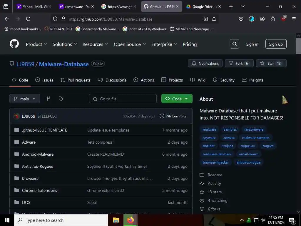Expand the Product menu
The image size is (301, 226).
pos(36,44)
